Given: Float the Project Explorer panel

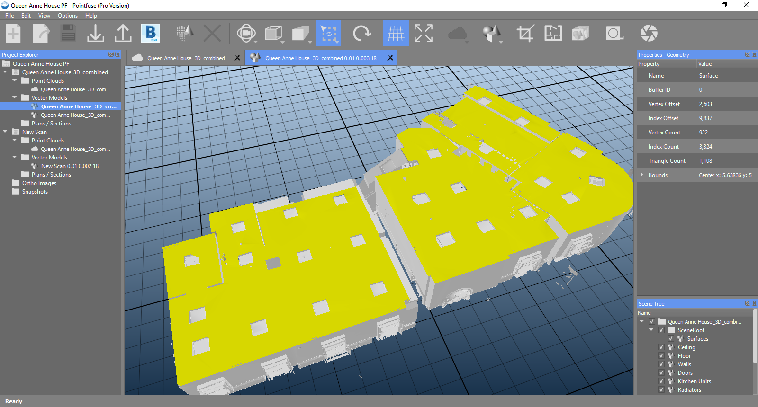Looking at the screenshot, I should click(111, 54).
